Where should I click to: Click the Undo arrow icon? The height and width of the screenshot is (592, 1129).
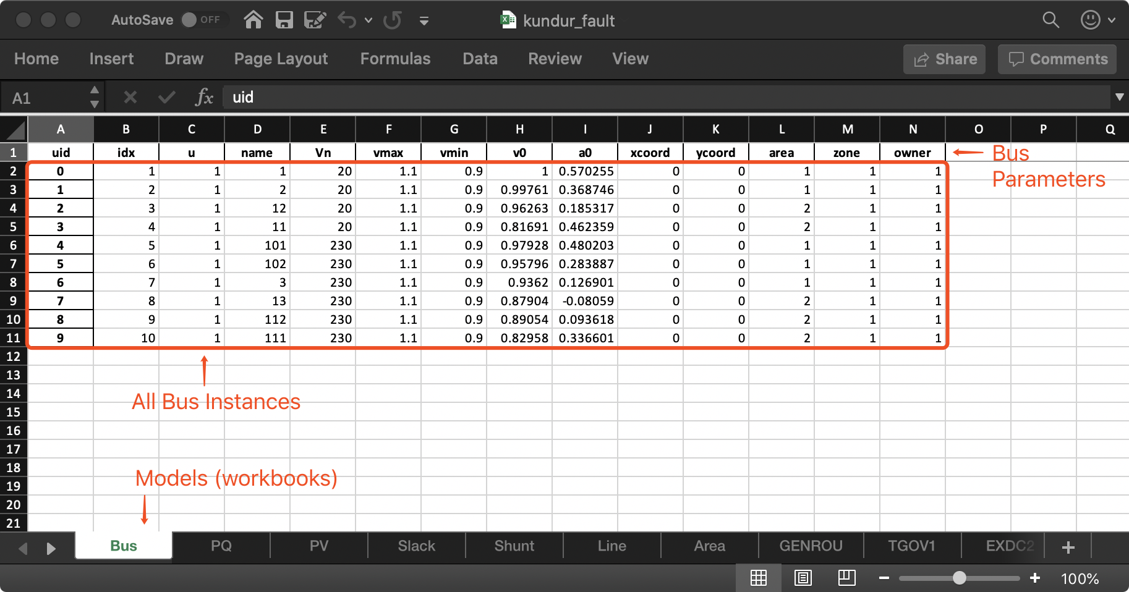[347, 20]
